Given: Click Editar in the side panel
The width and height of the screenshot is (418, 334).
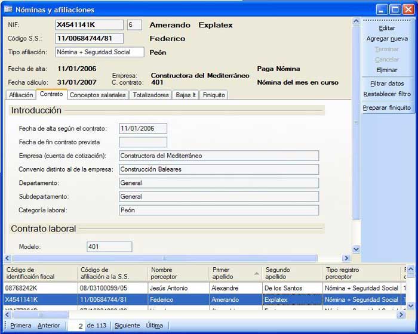Looking at the screenshot, I should pos(387,28).
